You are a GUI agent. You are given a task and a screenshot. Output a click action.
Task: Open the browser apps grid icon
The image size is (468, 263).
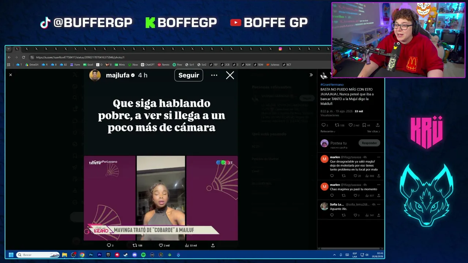pyautogui.click(x=8, y=65)
